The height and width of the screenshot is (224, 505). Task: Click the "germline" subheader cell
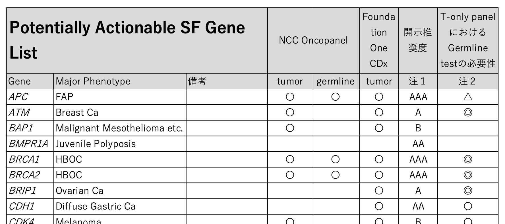[336, 81]
